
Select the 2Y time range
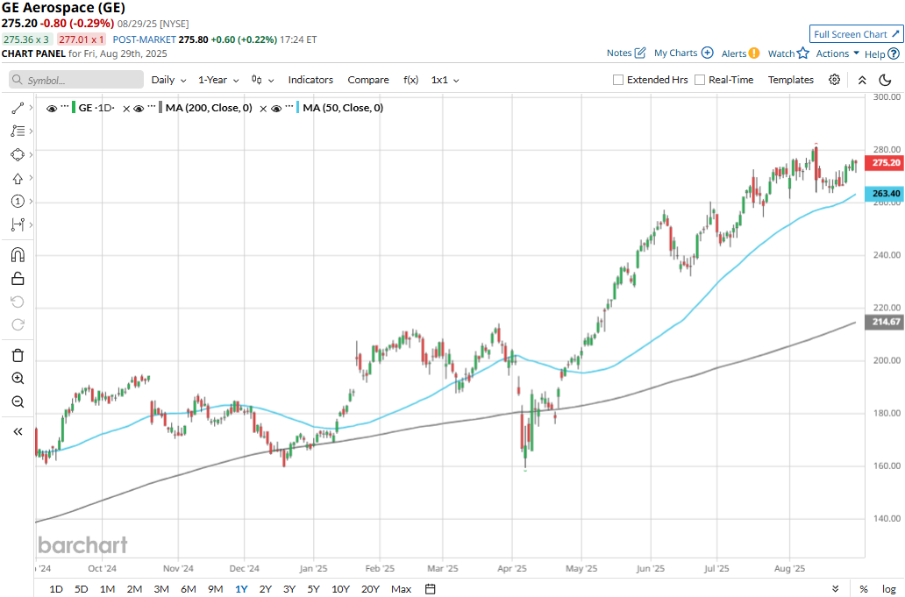coord(265,589)
